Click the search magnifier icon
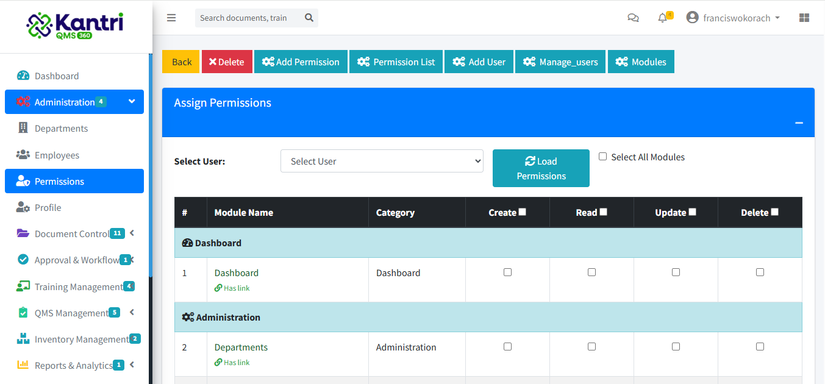 point(309,18)
